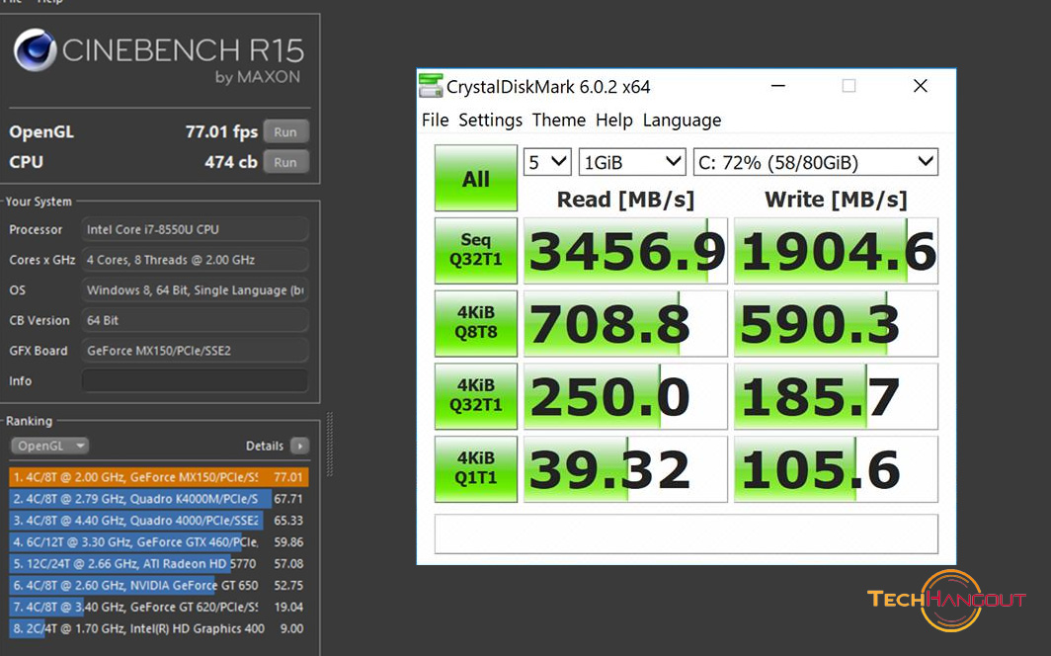Open the OpenGL ranking type dropdown
Viewport: 1051px width, 656px height.
pyautogui.click(x=49, y=446)
